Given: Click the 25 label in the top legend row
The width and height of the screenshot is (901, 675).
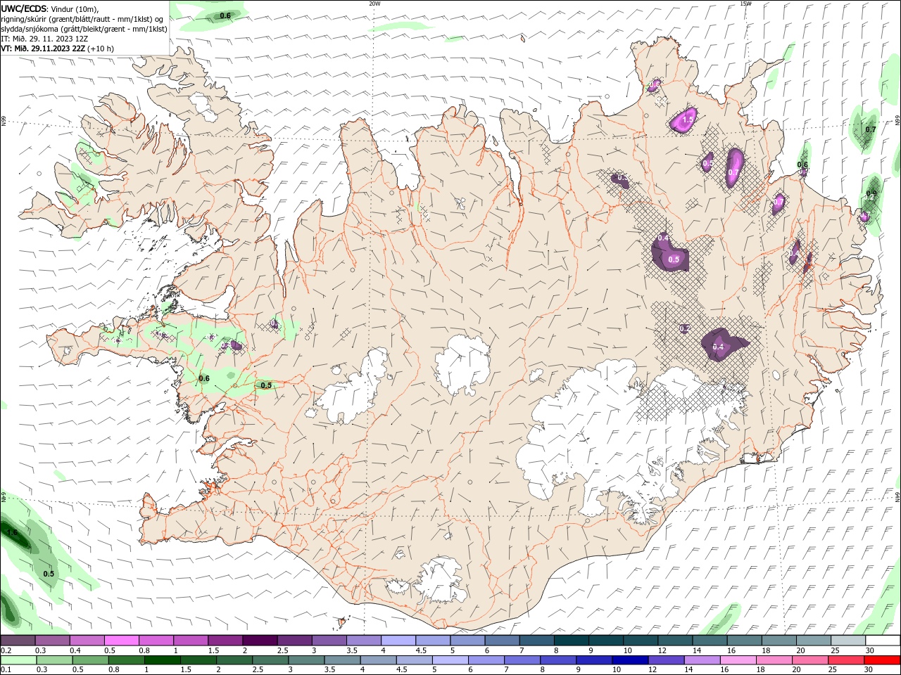Looking at the screenshot, I should (835, 650).
